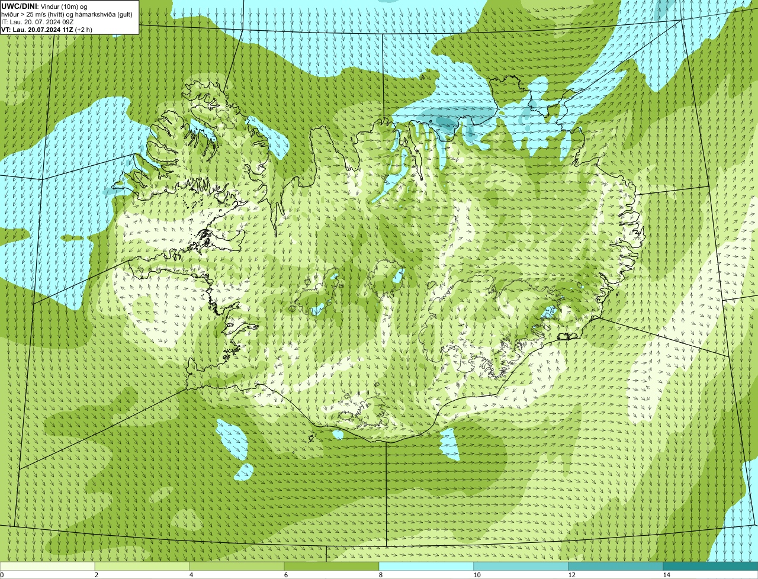Click the scale label "12"
This screenshot has width=758, height=579.
click(x=571, y=575)
